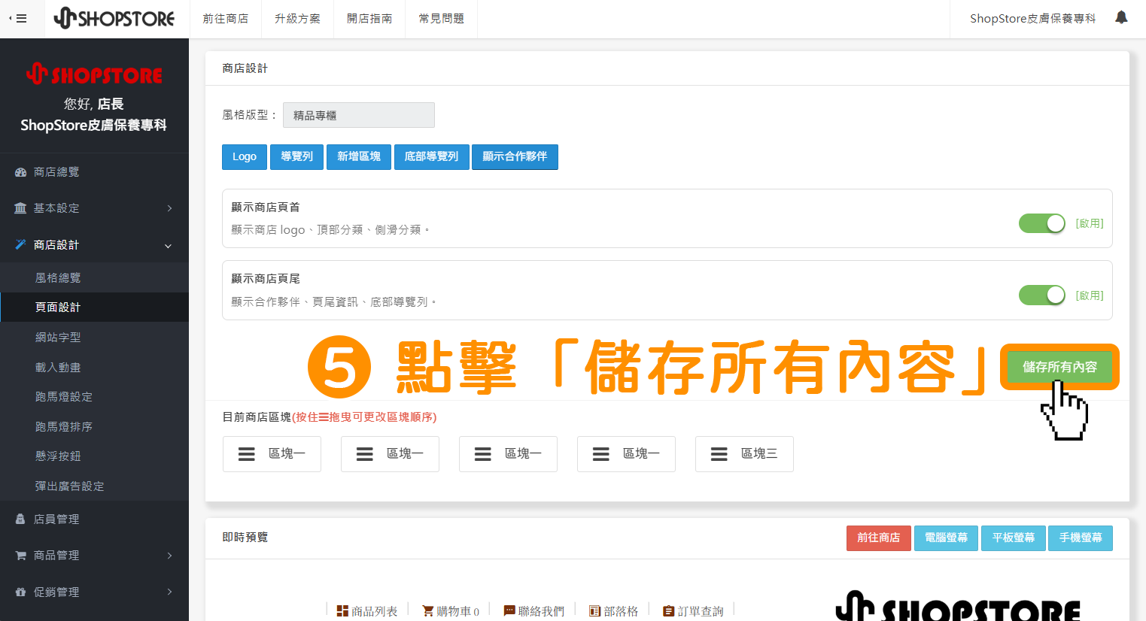Click the 區塊三 block tile

[744, 454]
